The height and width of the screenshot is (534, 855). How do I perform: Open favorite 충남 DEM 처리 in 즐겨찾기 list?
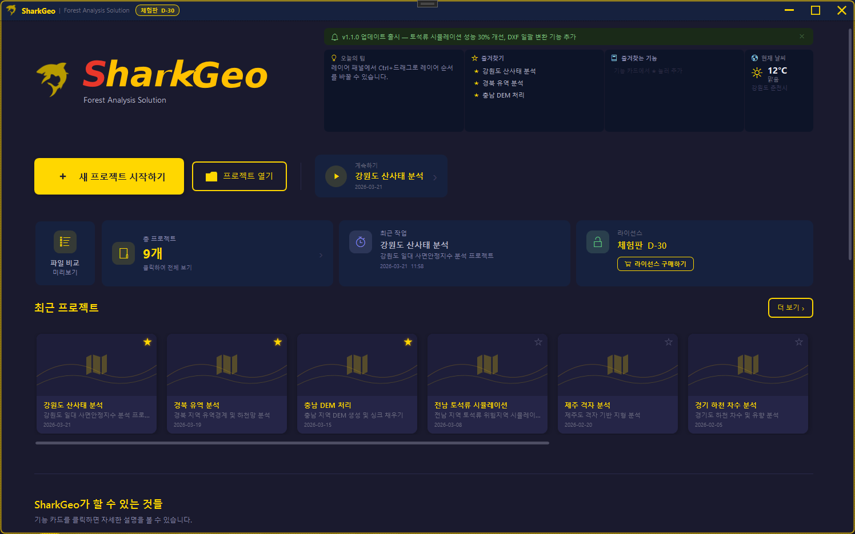[503, 95]
